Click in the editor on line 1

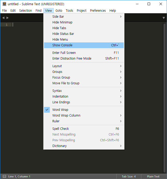click(x=28, y=25)
